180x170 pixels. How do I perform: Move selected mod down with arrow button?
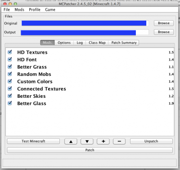coord(87,141)
